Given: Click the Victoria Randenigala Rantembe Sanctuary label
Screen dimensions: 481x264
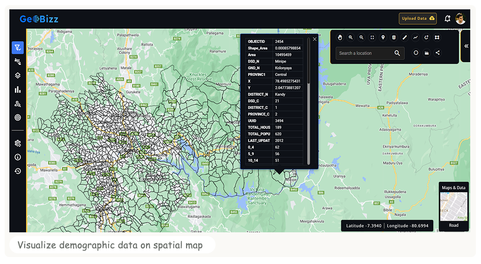Looking at the screenshot, I should (257, 196).
